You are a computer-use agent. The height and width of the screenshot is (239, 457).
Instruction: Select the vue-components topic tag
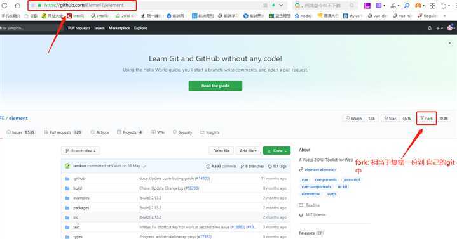(x=317, y=186)
